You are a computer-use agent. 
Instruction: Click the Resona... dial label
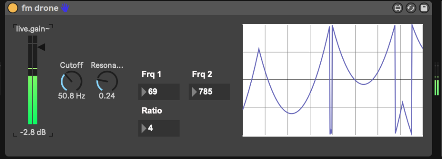[x=107, y=65]
